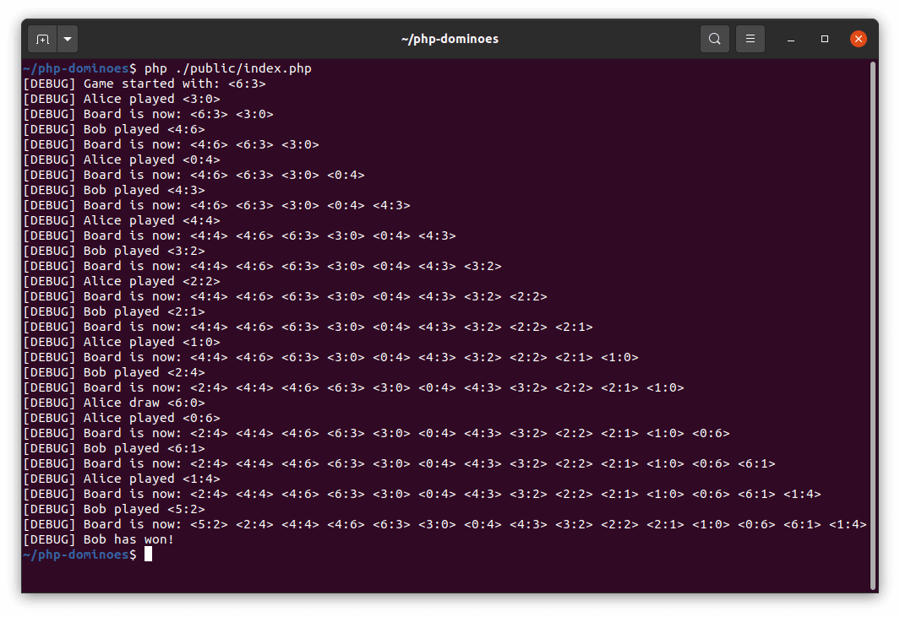Open the hamburger menu
The image size is (900, 617).
pos(750,39)
